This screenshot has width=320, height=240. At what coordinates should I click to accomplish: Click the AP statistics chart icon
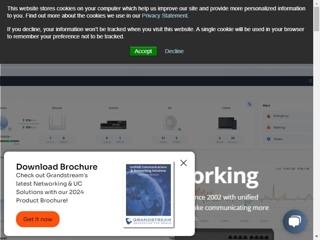point(180,129)
